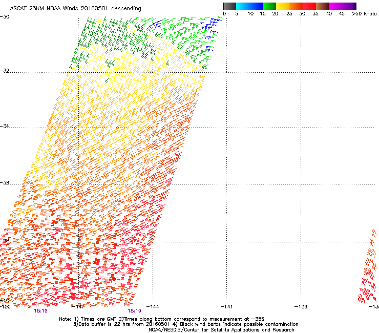Image resolution: width=379 pixels, height=333 pixels.
Task: Click the plot title 'ASCAT 25KM NOAA Winds 20160501 descending'
Action: pyautogui.click(x=75, y=9)
